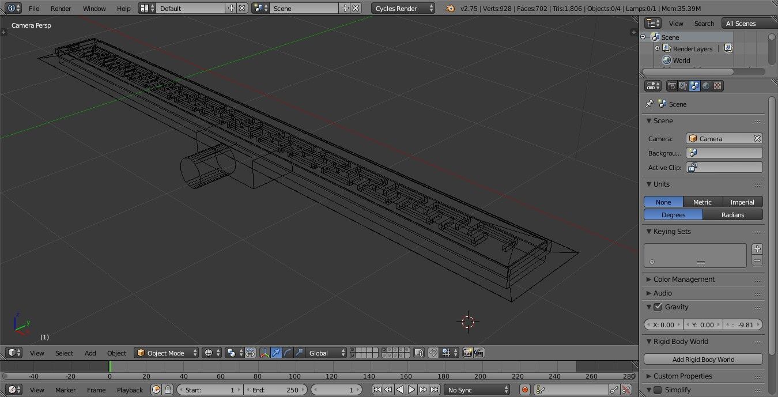Viewport: 778px width, 397px height.
Task: Toggle manipulate center points
Action: coord(251,353)
